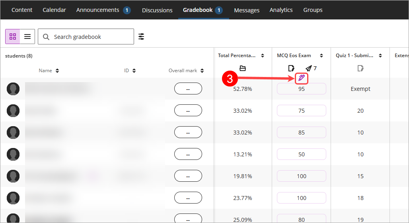Click the Quiz 1 assessment icon

point(360,68)
